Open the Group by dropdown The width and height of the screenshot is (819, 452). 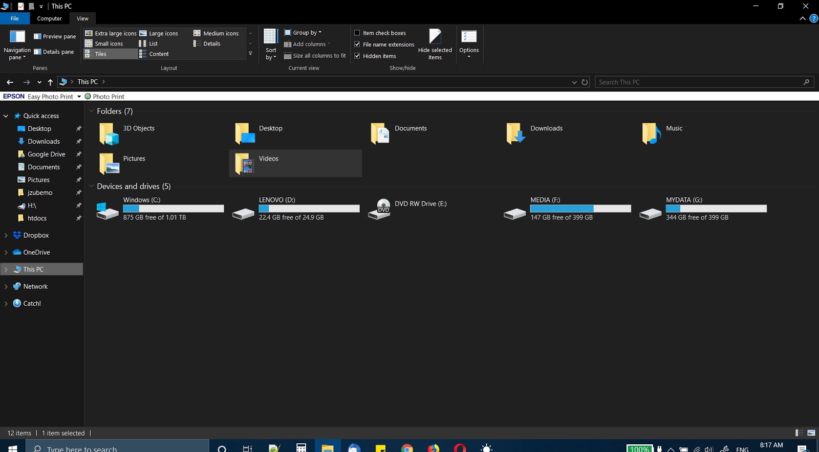(303, 33)
